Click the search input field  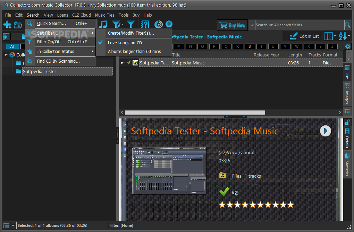click(x=299, y=25)
